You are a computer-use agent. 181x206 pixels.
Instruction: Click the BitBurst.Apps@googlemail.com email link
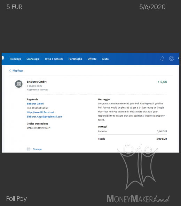pos(45,117)
